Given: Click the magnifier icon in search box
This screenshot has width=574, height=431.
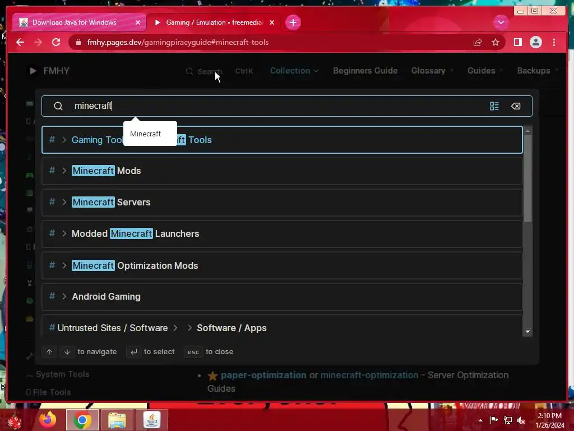Looking at the screenshot, I should tap(58, 106).
